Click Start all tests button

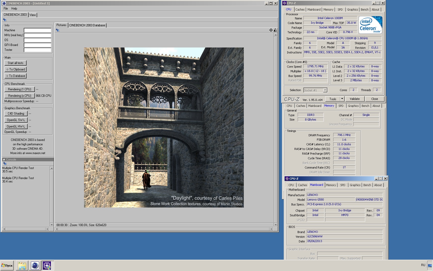[15, 63]
